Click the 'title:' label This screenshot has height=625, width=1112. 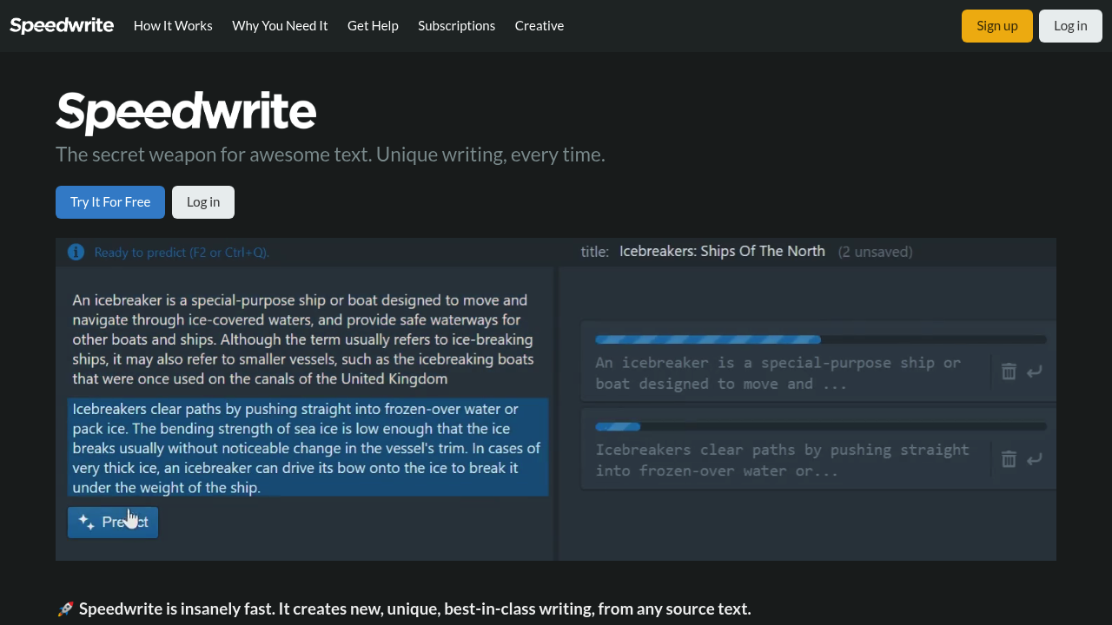click(x=595, y=252)
